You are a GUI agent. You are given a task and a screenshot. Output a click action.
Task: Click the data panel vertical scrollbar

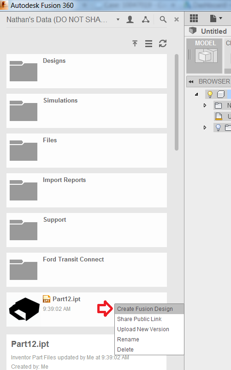click(x=177, y=102)
